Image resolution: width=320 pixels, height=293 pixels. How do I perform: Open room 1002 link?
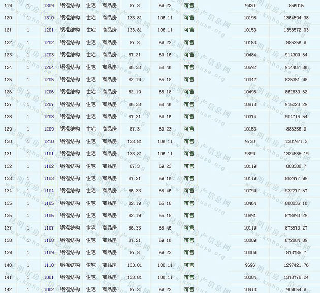pos(49,289)
